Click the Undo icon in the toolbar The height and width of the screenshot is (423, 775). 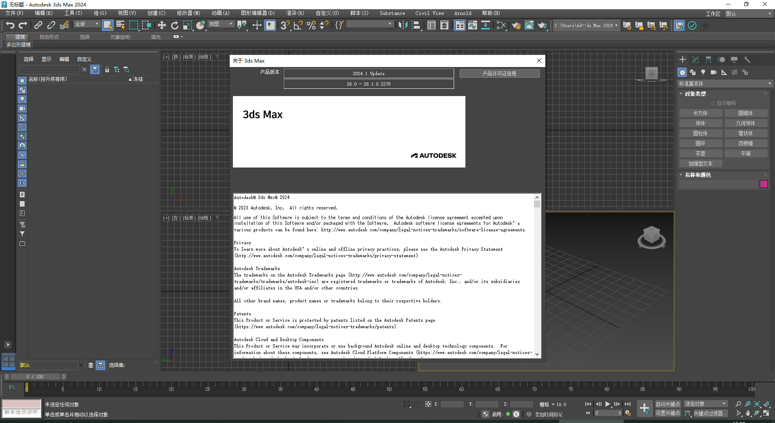(10, 25)
